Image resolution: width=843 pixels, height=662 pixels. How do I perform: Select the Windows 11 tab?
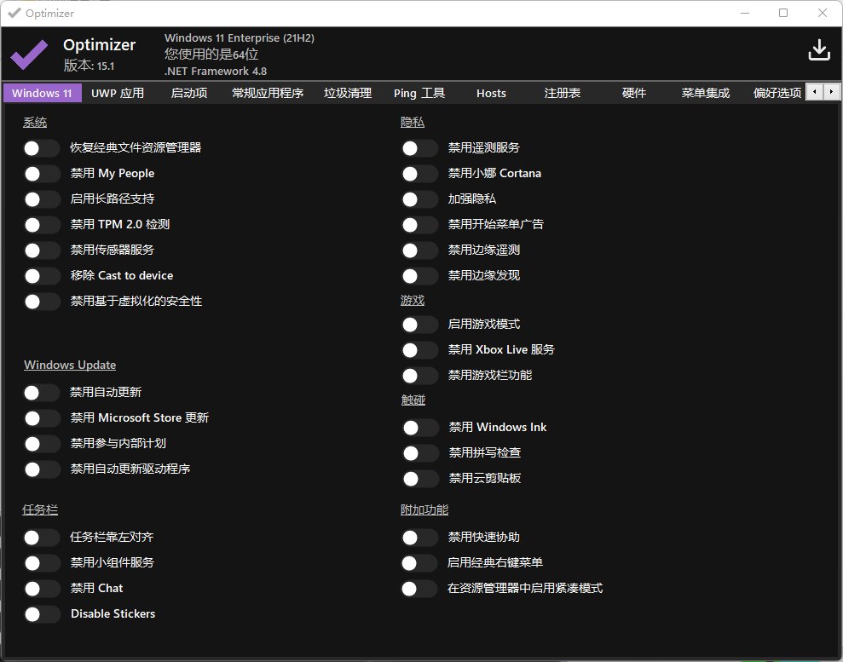43,93
